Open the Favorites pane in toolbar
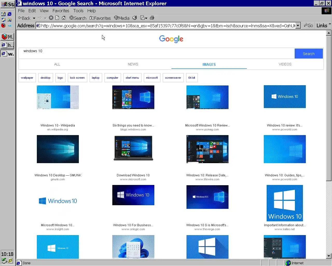The width and height of the screenshot is (332, 266). [x=100, y=18]
